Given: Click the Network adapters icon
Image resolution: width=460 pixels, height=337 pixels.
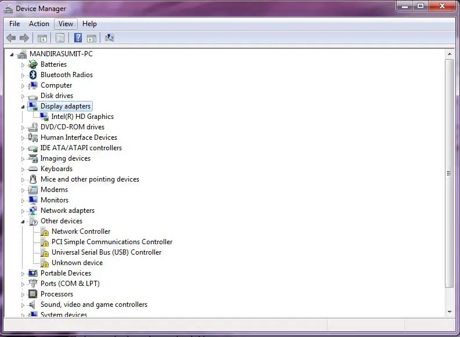Looking at the screenshot, I should pos(33,211).
